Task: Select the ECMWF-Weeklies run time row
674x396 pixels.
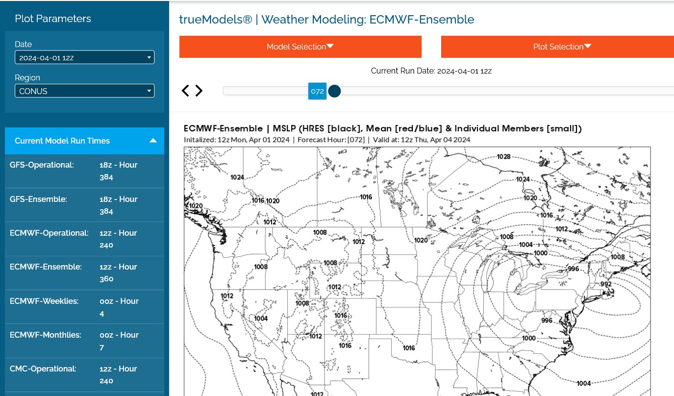Action: point(84,307)
